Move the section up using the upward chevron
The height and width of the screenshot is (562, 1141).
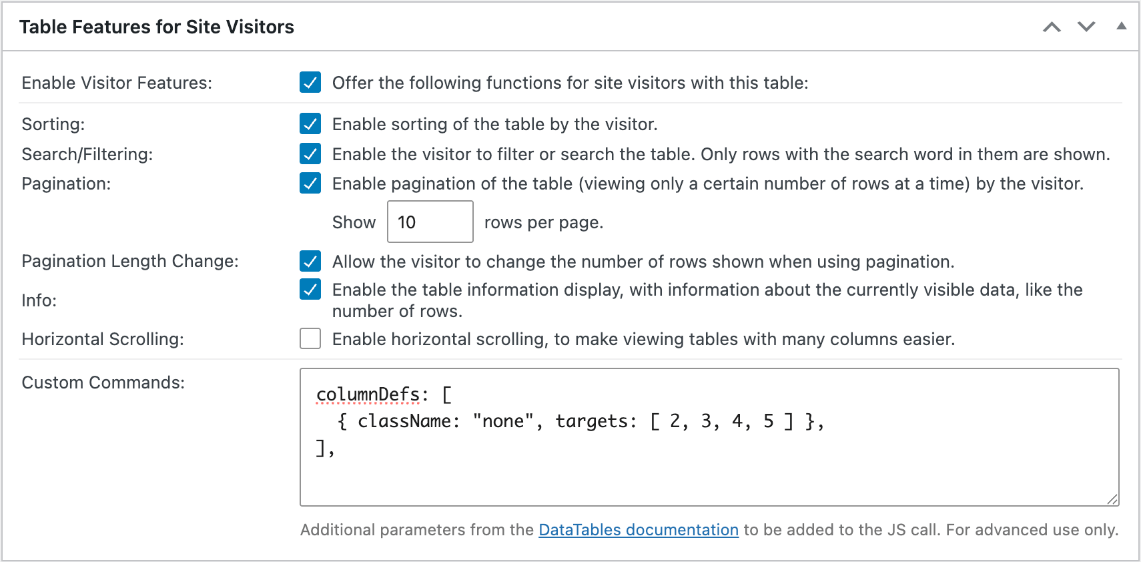tap(1052, 27)
